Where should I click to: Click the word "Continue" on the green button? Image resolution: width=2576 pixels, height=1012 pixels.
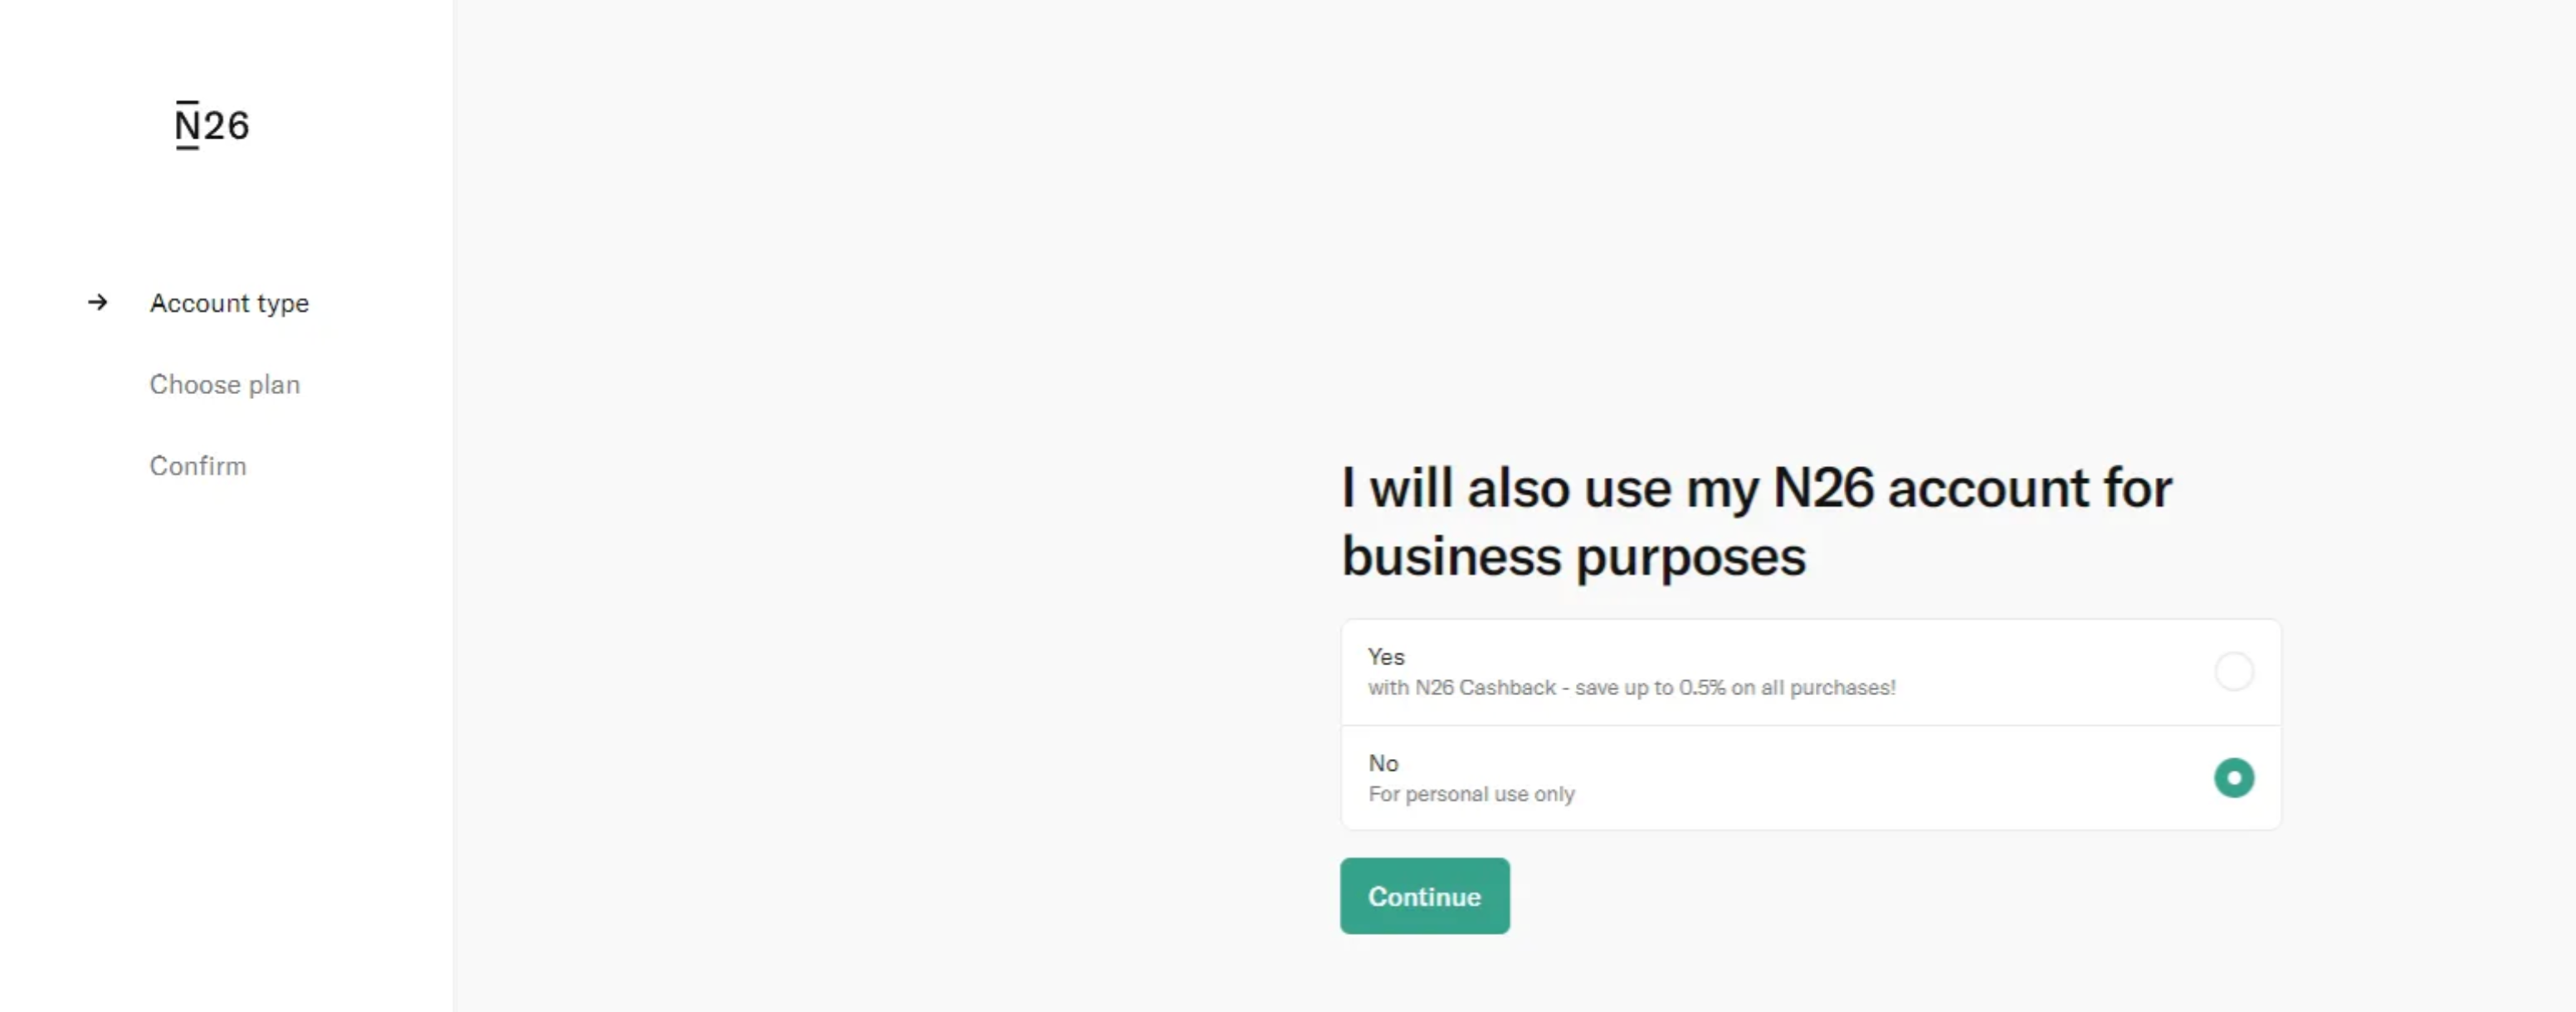[1424, 896]
